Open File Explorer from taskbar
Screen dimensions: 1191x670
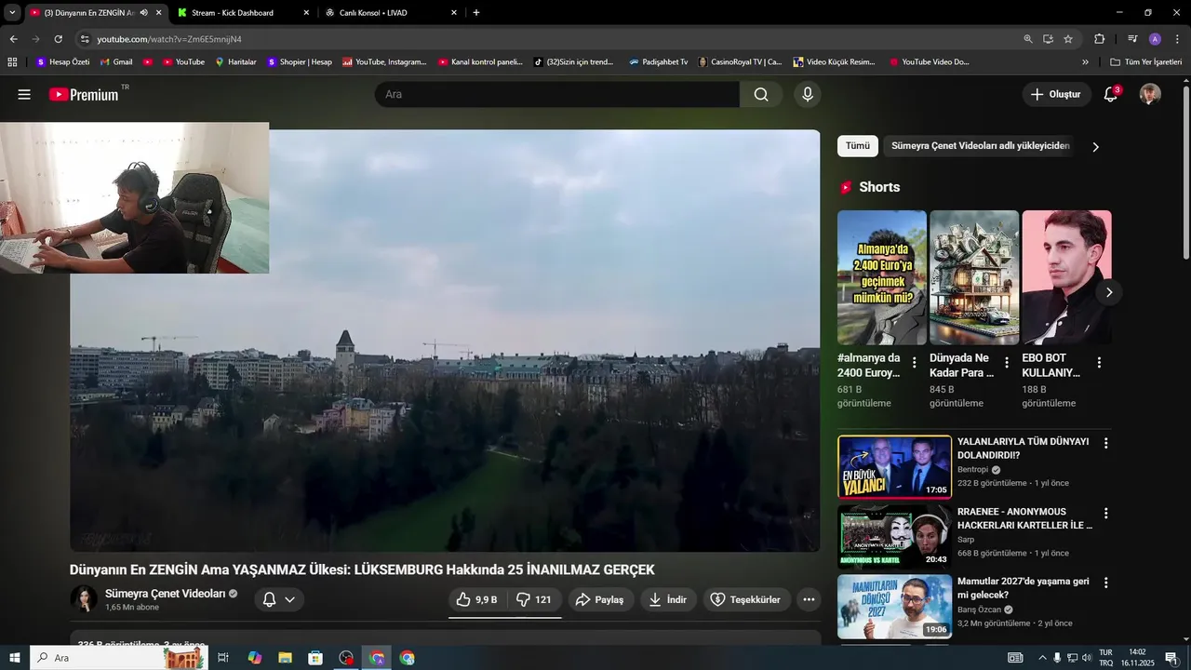point(285,658)
